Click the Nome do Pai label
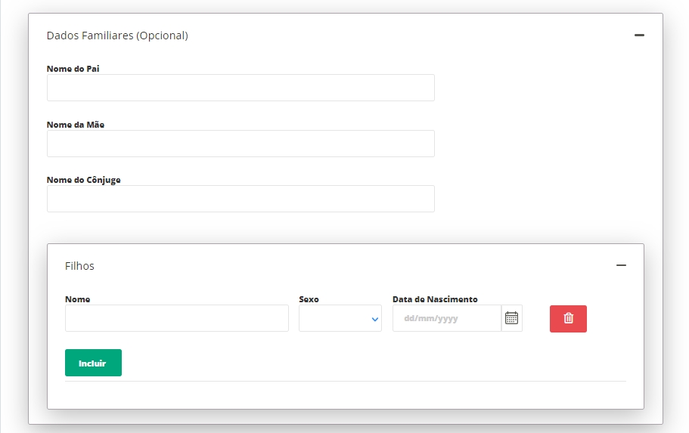Viewport: 689px width, 433px height. [x=73, y=69]
